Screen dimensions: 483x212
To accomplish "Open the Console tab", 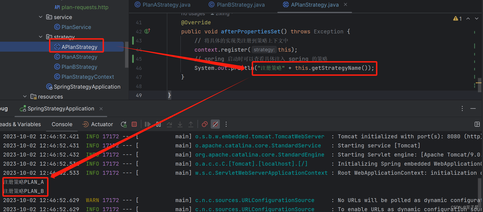I will pos(62,124).
